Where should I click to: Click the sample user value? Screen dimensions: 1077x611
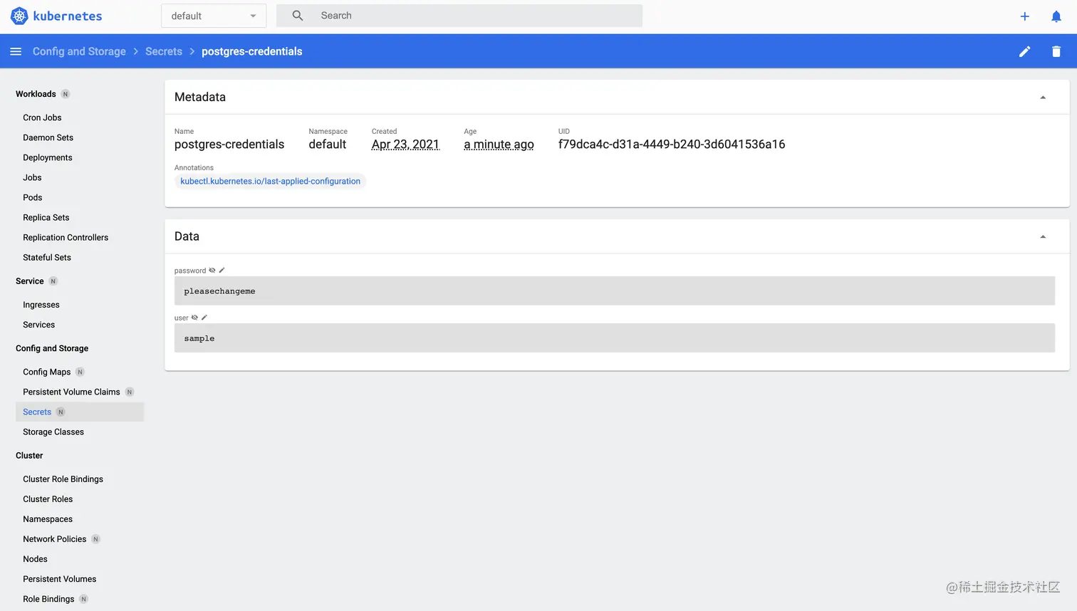199,338
